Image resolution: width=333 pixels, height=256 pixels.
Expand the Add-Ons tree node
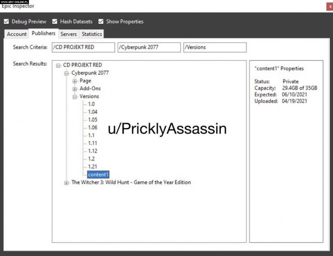click(x=75, y=89)
